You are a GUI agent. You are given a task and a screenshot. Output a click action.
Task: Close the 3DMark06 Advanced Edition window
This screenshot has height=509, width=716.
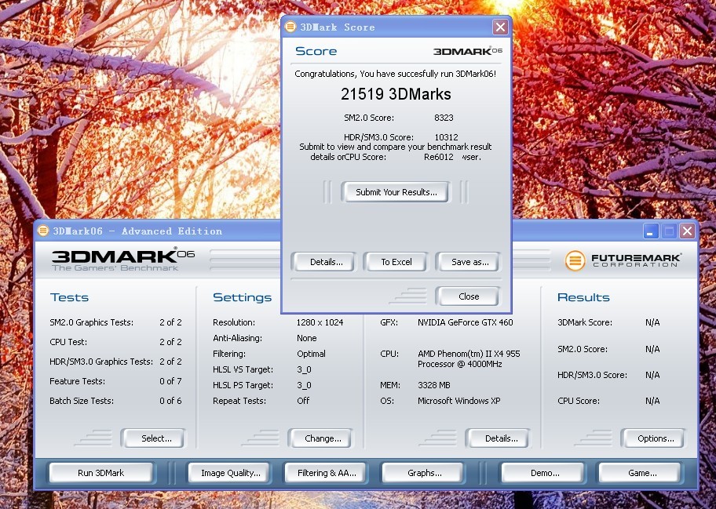[x=687, y=231]
